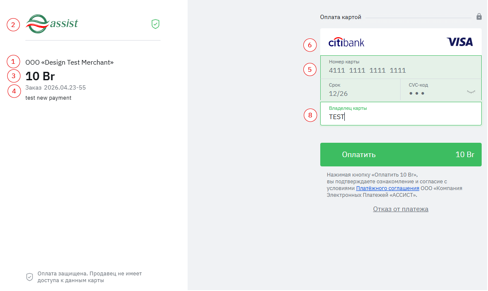This screenshot has height=291, width=488.
Task: Click the CVC-код field
Action: pos(441,90)
